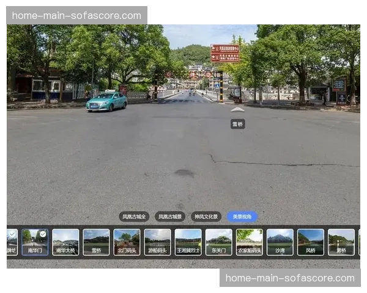Viewport: 367px width, 293px height.
Task: Open the 南华大桥 scene thumbnail
Action: tap(65, 242)
